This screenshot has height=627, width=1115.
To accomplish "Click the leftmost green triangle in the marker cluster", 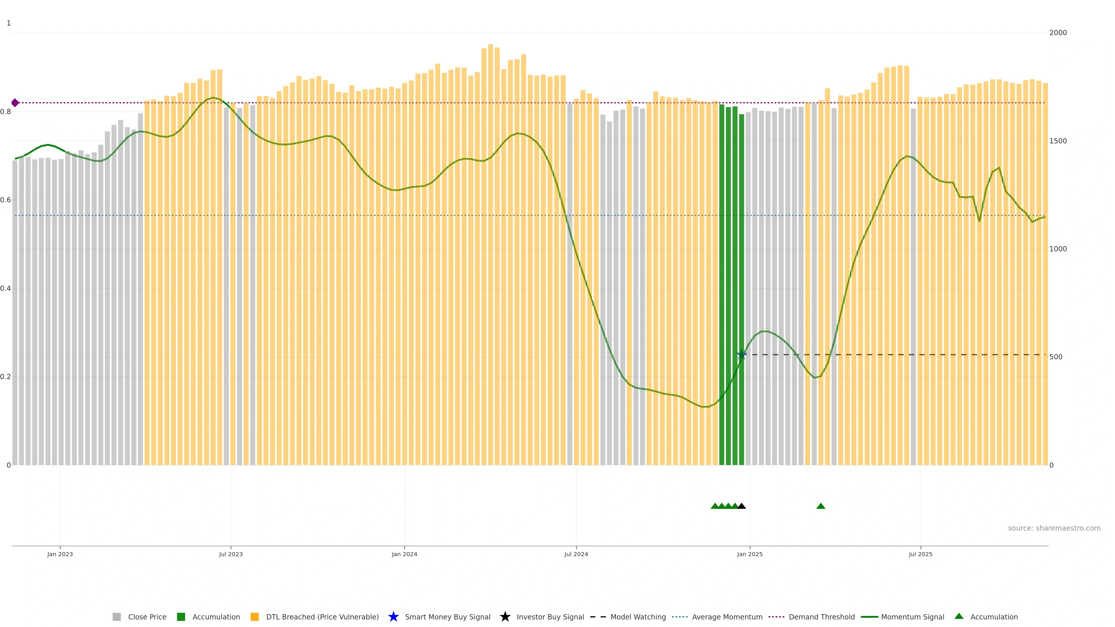I will pos(715,506).
